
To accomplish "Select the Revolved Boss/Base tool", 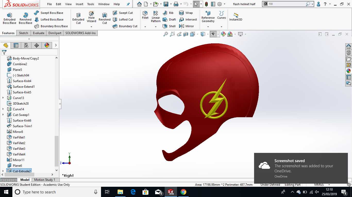I will pos(26,18).
